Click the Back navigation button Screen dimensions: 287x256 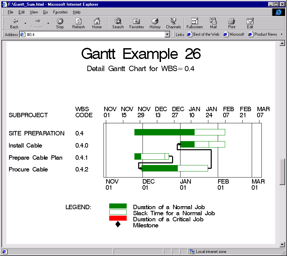[14, 23]
